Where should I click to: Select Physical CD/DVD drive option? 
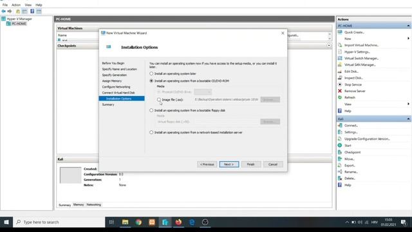(159, 92)
